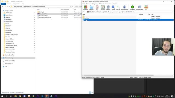Go up one level in WinRAR archive
Image resolution: width=175 pixels, height=98 pixels.
pos(84,12)
